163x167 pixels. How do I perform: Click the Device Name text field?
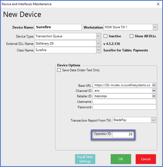click(x=58, y=27)
